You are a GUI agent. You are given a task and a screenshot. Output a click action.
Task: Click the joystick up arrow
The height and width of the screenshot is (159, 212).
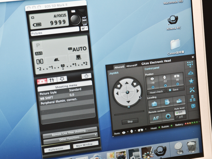[127, 83]
